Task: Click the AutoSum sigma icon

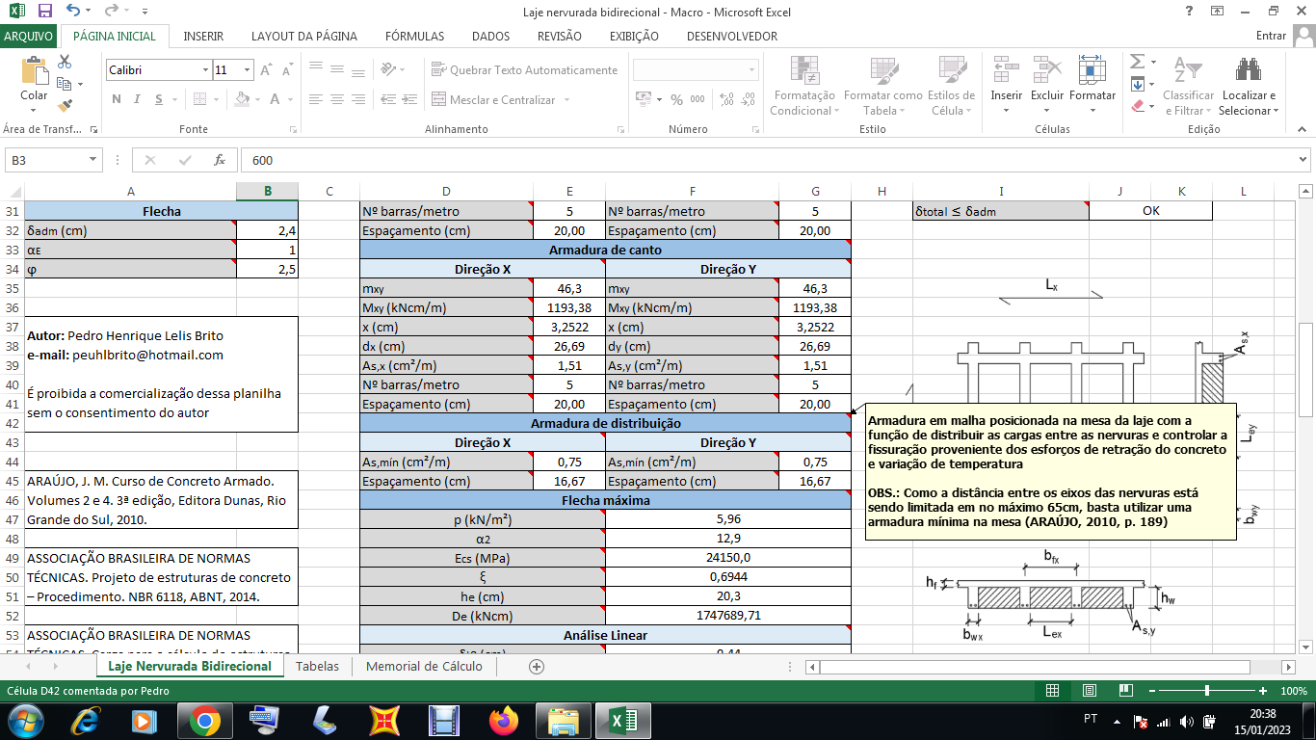Action: (1137, 62)
